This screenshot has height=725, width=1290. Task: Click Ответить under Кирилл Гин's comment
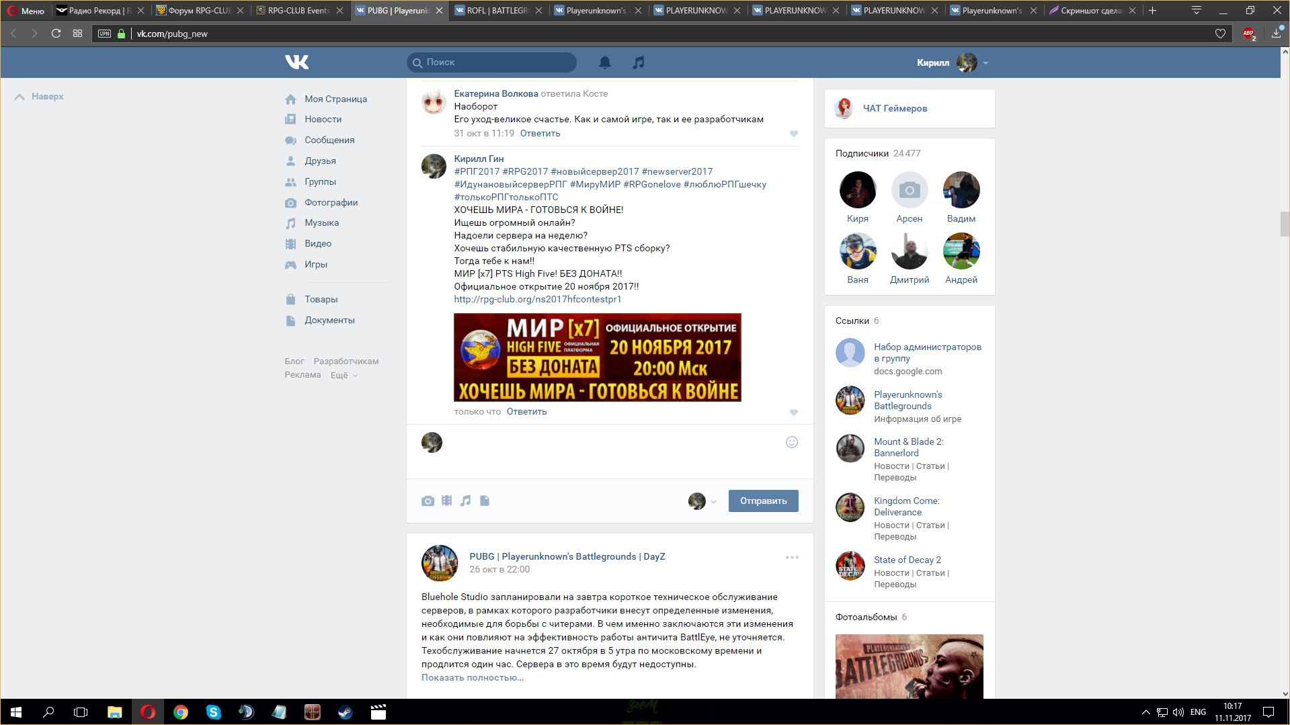tap(526, 411)
